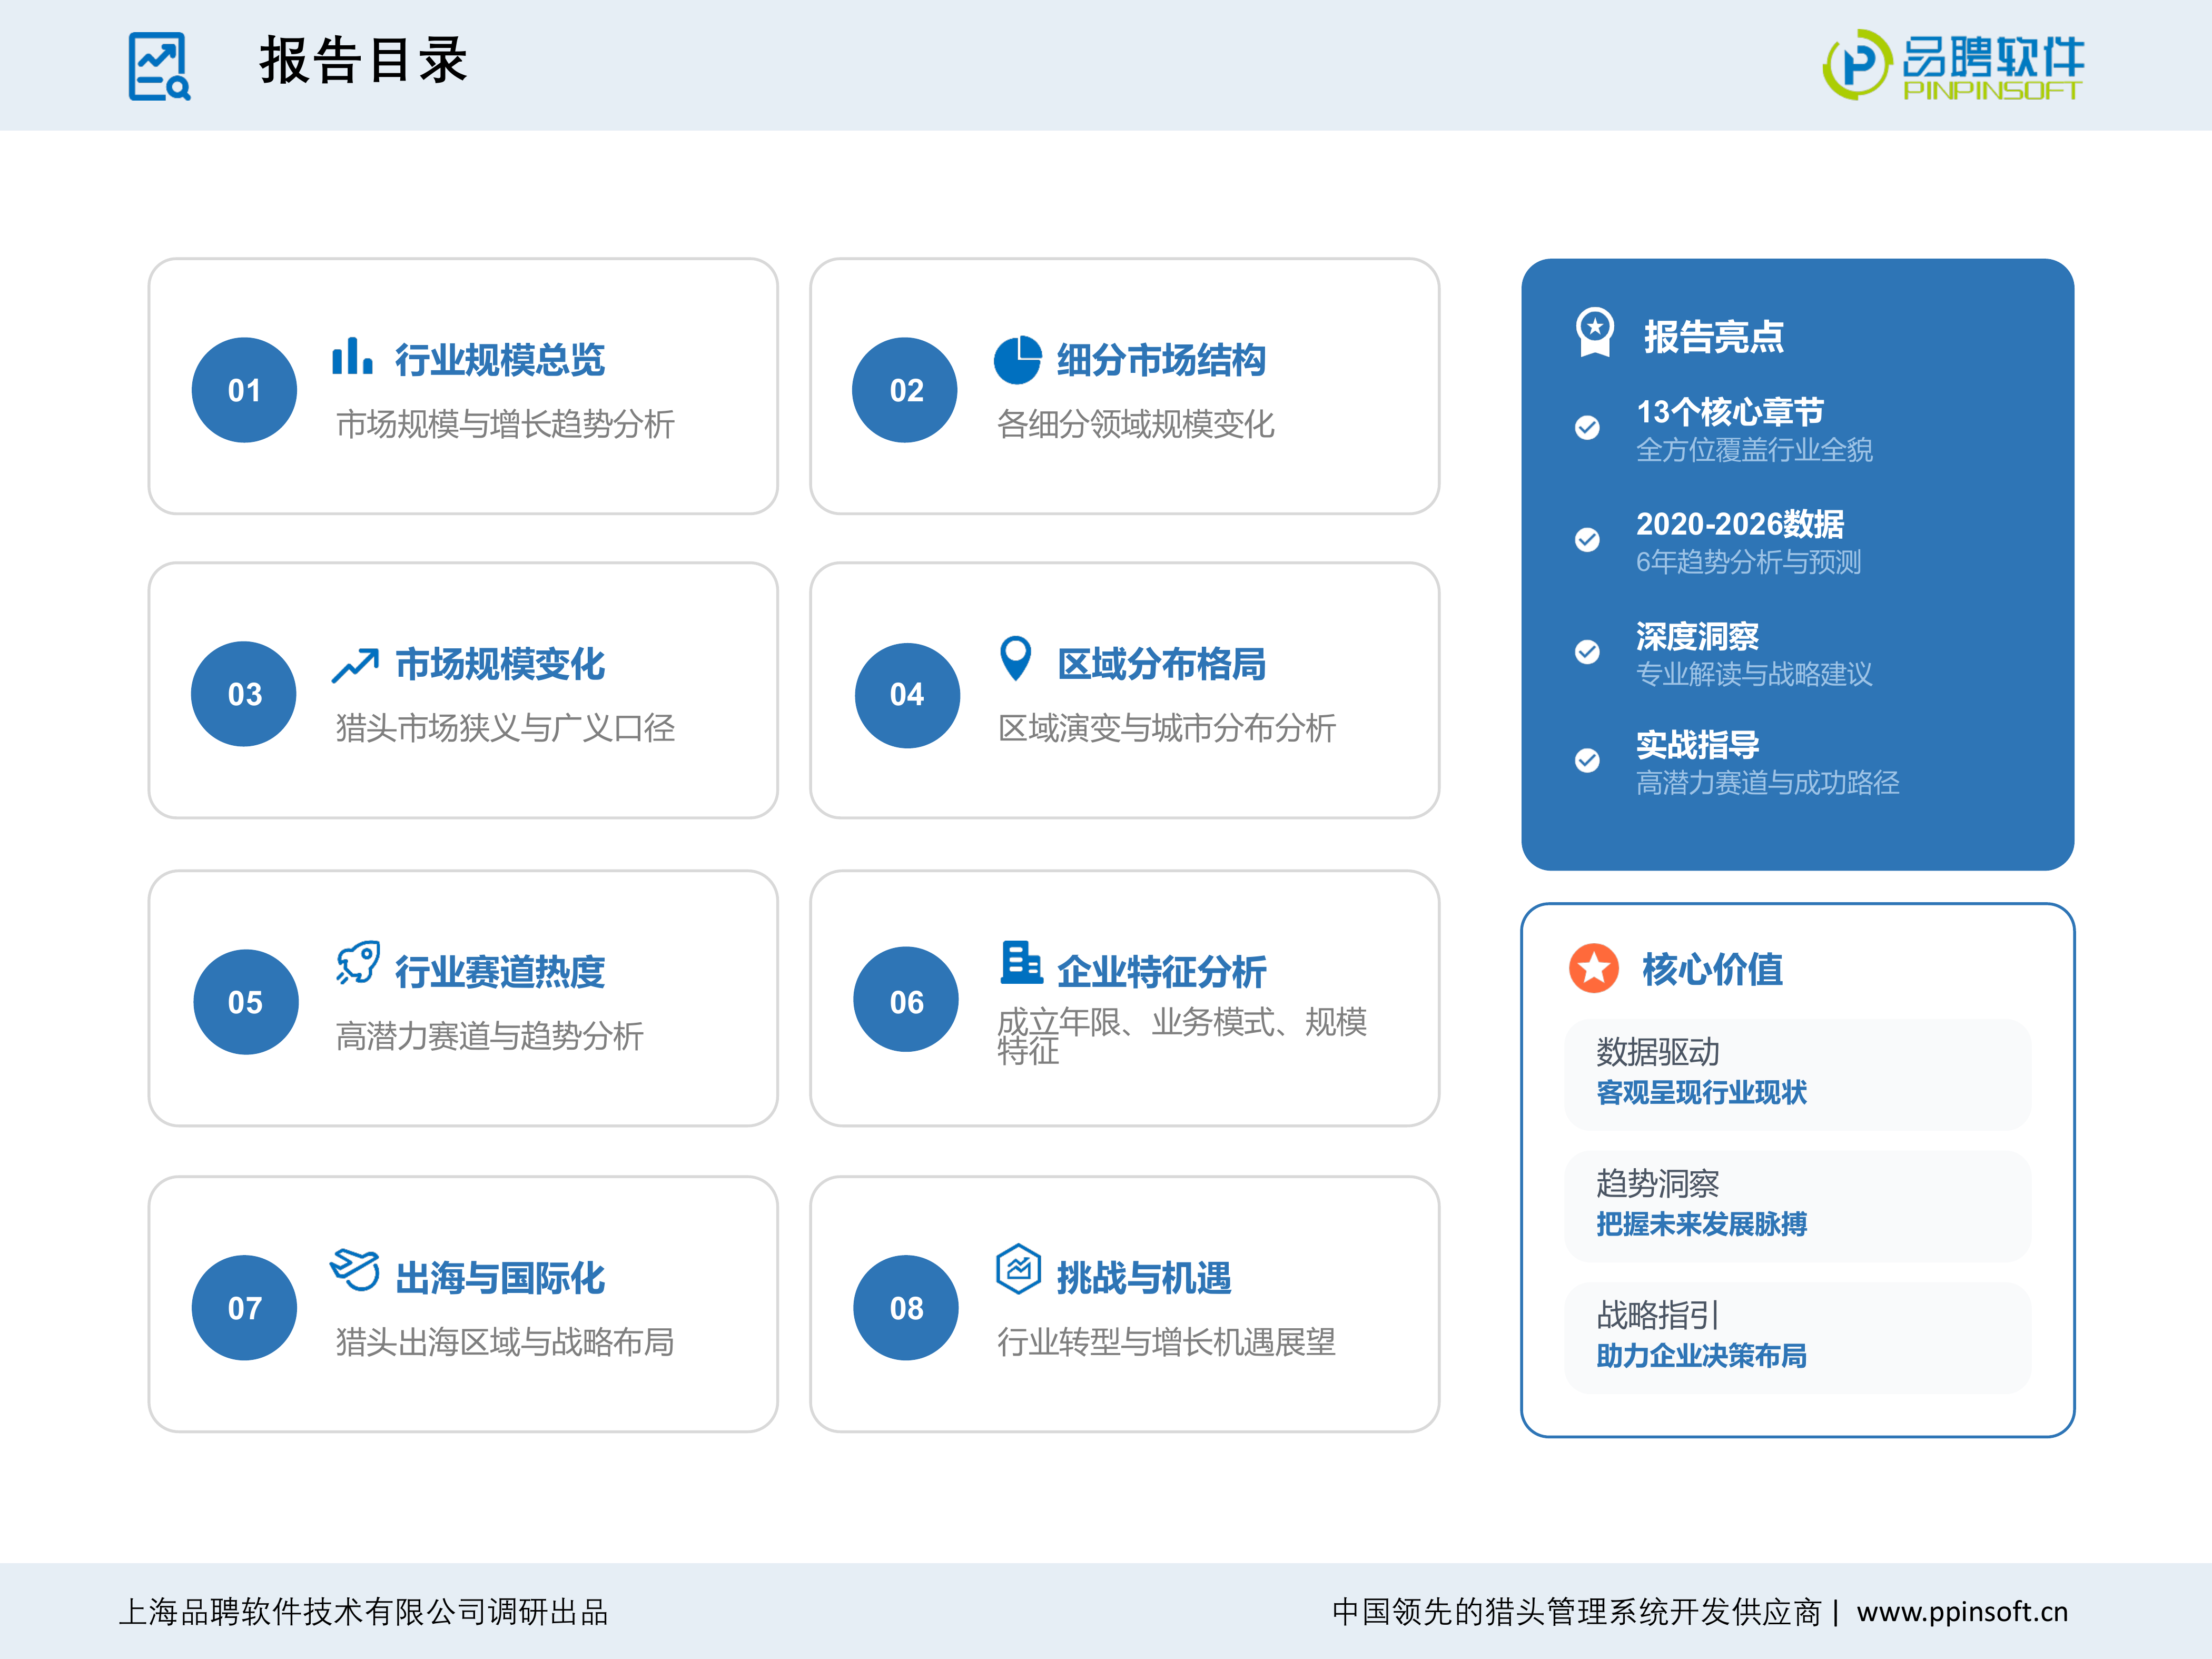Click the text 高潜力赛道与成功路径

[1768, 783]
